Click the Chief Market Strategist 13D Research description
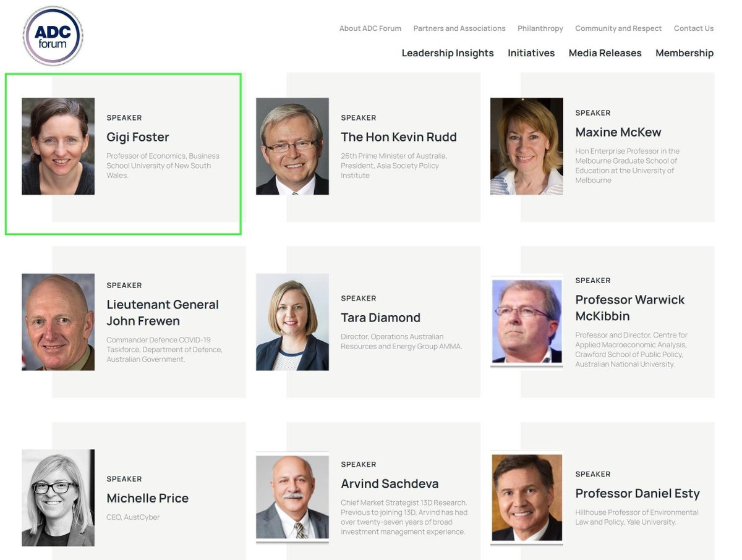The image size is (742, 560). click(x=404, y=517)
